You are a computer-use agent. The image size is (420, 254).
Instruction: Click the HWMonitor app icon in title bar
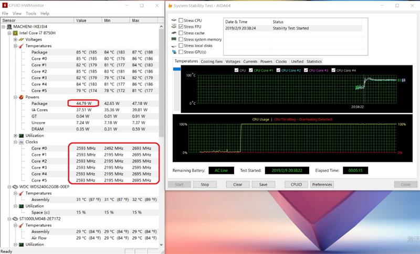[5, 5]
